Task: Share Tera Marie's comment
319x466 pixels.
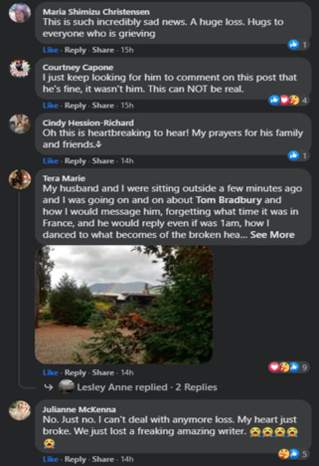Action: point(103,373)
